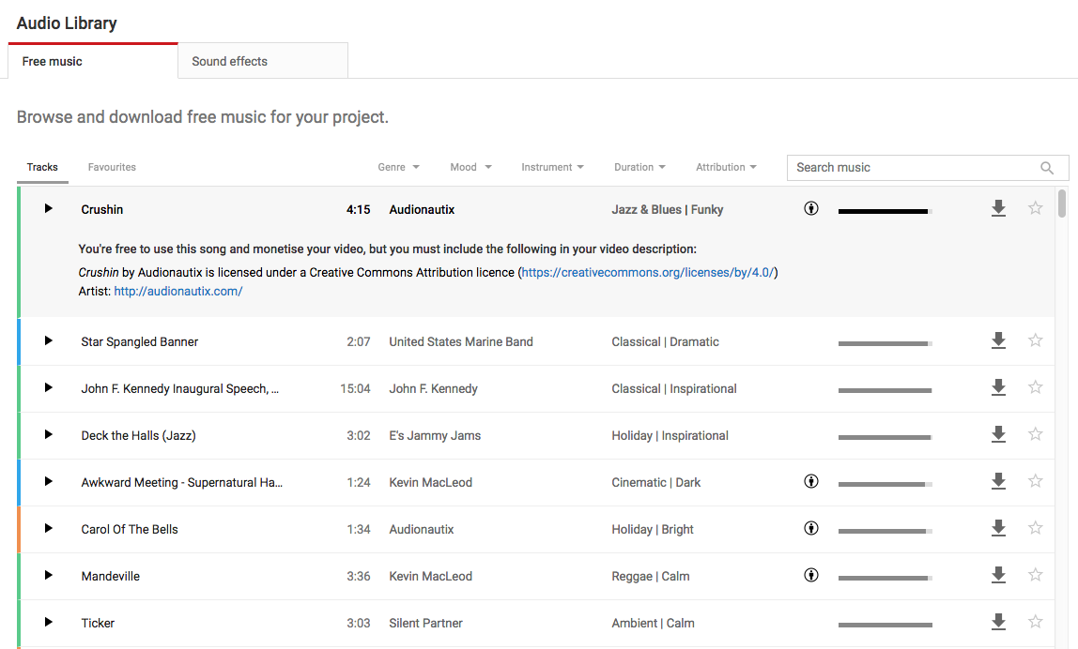This screenshot has height=649, width=1078.
Task: Visit the audionautix.com artist link
Action: click(178, 291)
